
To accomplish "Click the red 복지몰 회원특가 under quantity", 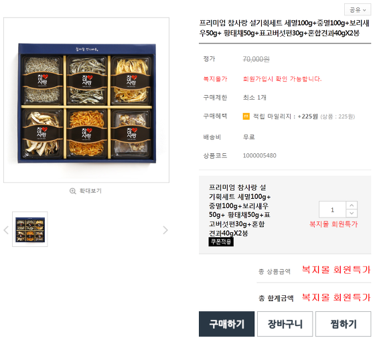I will pos(333,224).
